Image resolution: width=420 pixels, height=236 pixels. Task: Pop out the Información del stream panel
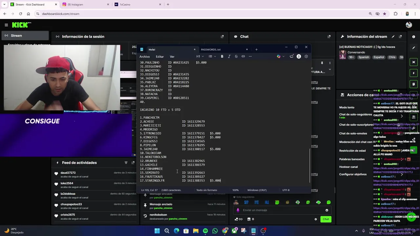click(400, 37)
